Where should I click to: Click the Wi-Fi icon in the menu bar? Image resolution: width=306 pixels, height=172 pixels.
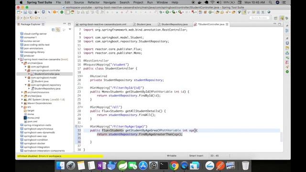click(212, 2)
